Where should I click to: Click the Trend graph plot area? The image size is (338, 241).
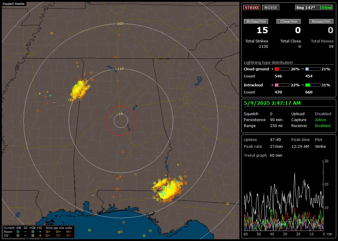click(284, 196)
